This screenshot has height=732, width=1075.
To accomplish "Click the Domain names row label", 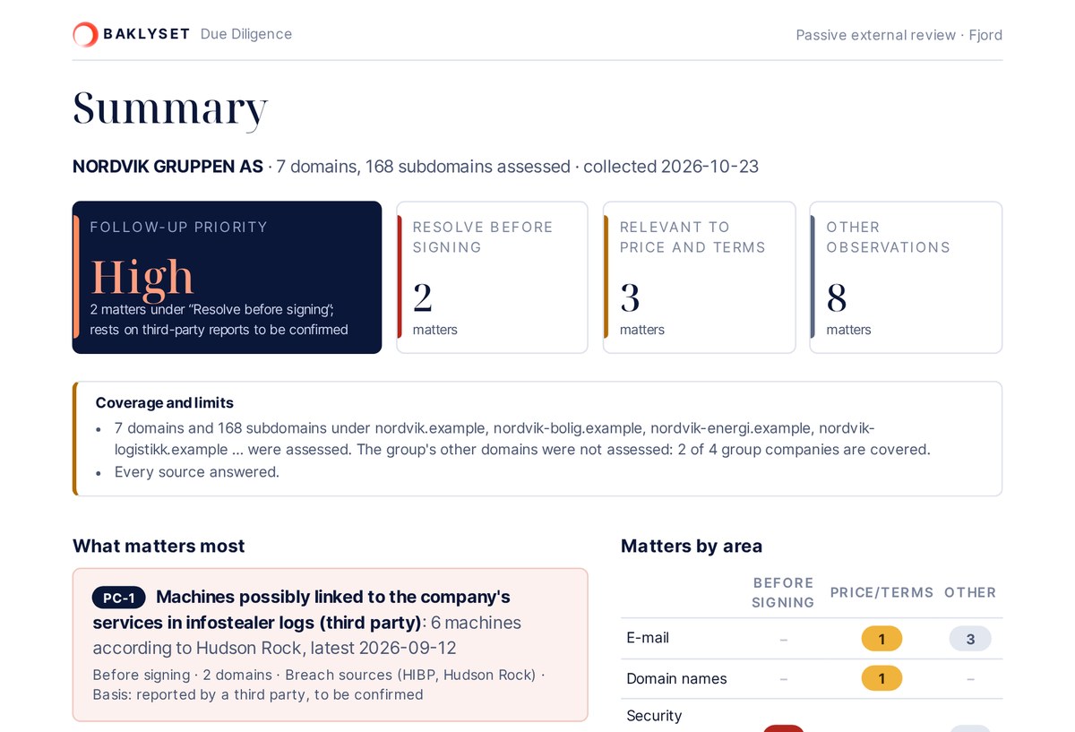I will 676,679.
